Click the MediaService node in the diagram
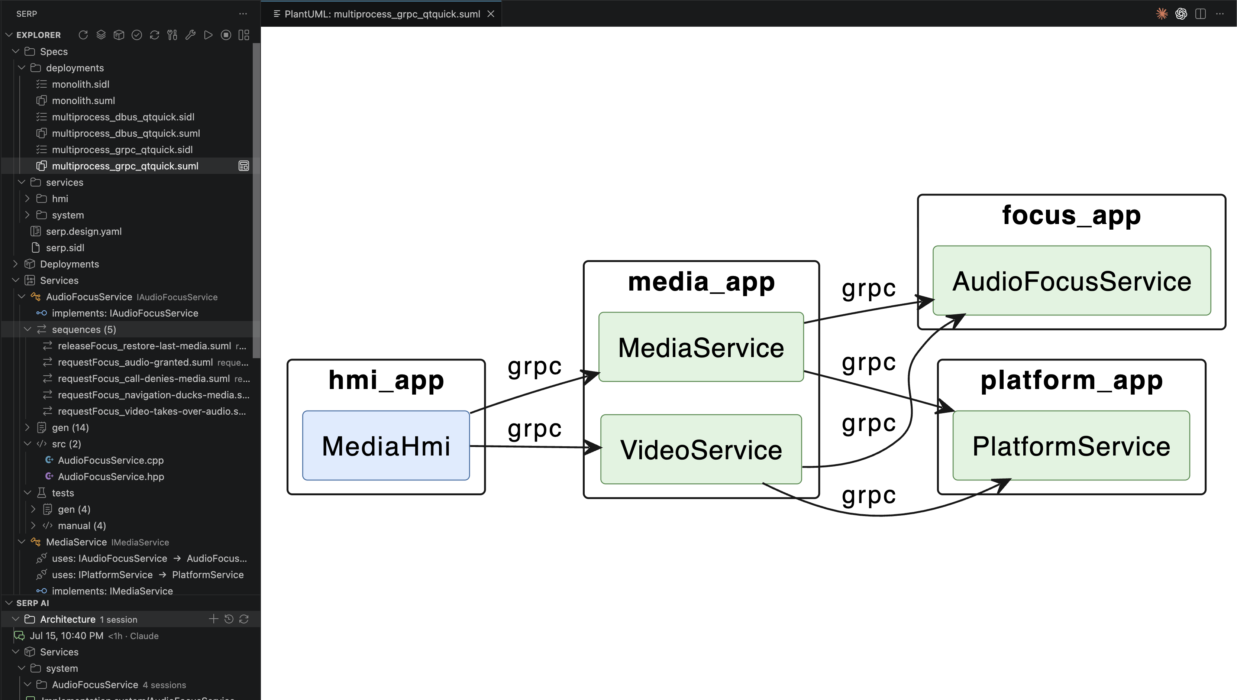Image resolution: width=1237 pixels, height=700 pixels. click(x=701, y=347)
